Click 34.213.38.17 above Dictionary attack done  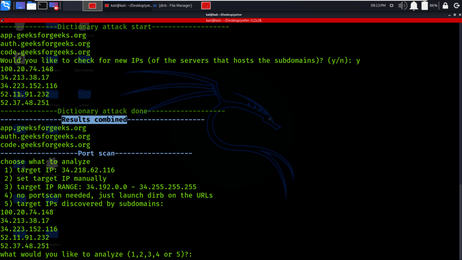pos(25,78)
